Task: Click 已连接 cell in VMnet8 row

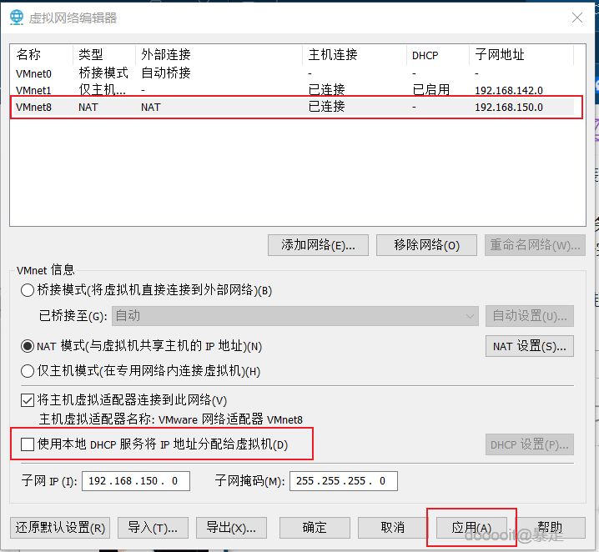Action: 327,107
